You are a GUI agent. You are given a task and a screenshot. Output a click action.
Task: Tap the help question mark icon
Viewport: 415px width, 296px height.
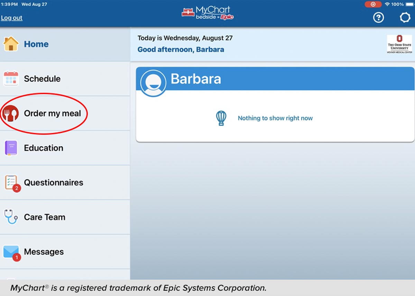pyautogui.click(x=378, y=18)
